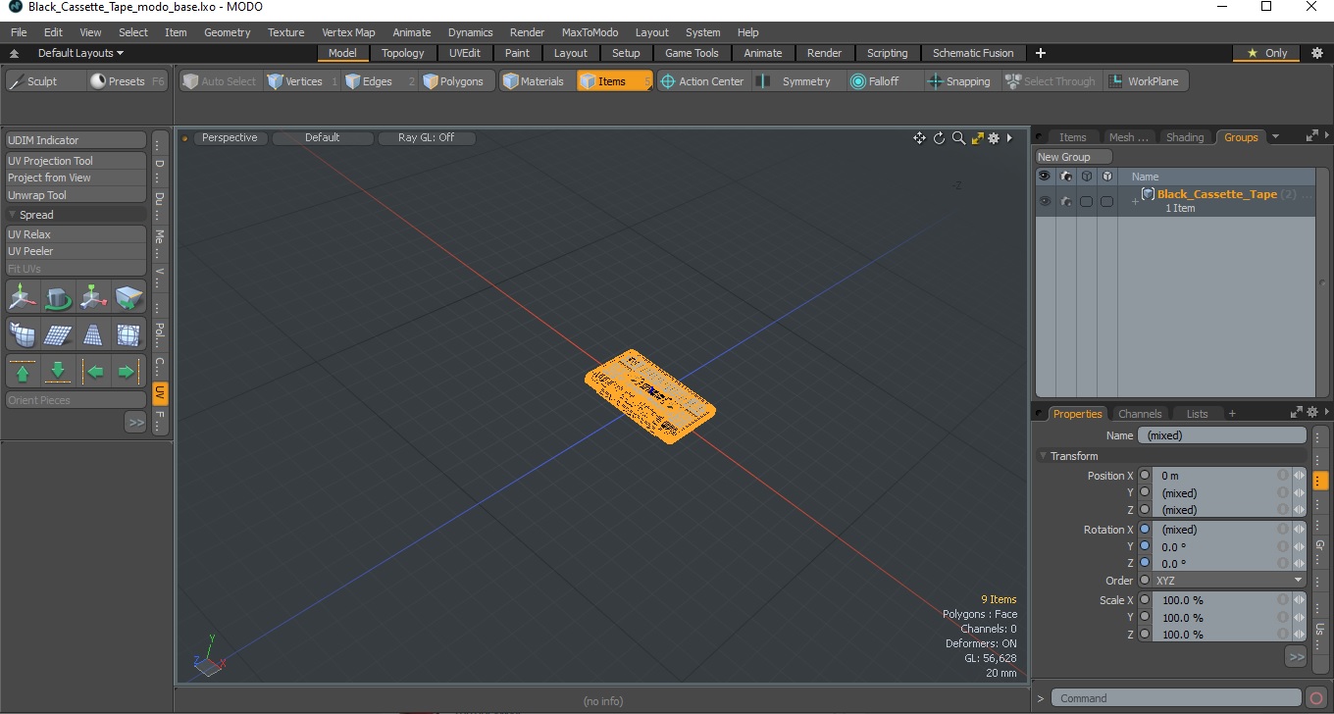The width and height of the screenshot is (1334, 714).
Task: Expand the Black_Cassette_Tape group
Action: [1135, 201]
